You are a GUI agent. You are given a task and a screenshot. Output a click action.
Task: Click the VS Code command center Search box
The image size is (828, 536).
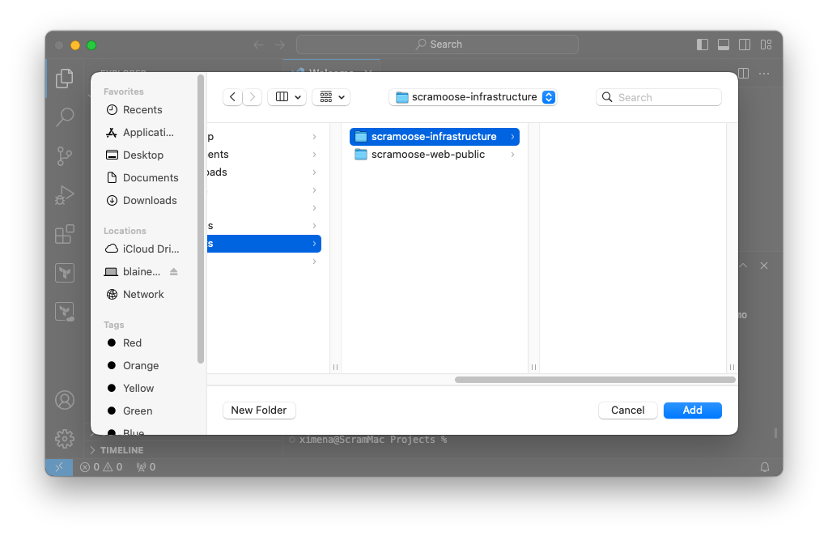click(x=437, y=45)
